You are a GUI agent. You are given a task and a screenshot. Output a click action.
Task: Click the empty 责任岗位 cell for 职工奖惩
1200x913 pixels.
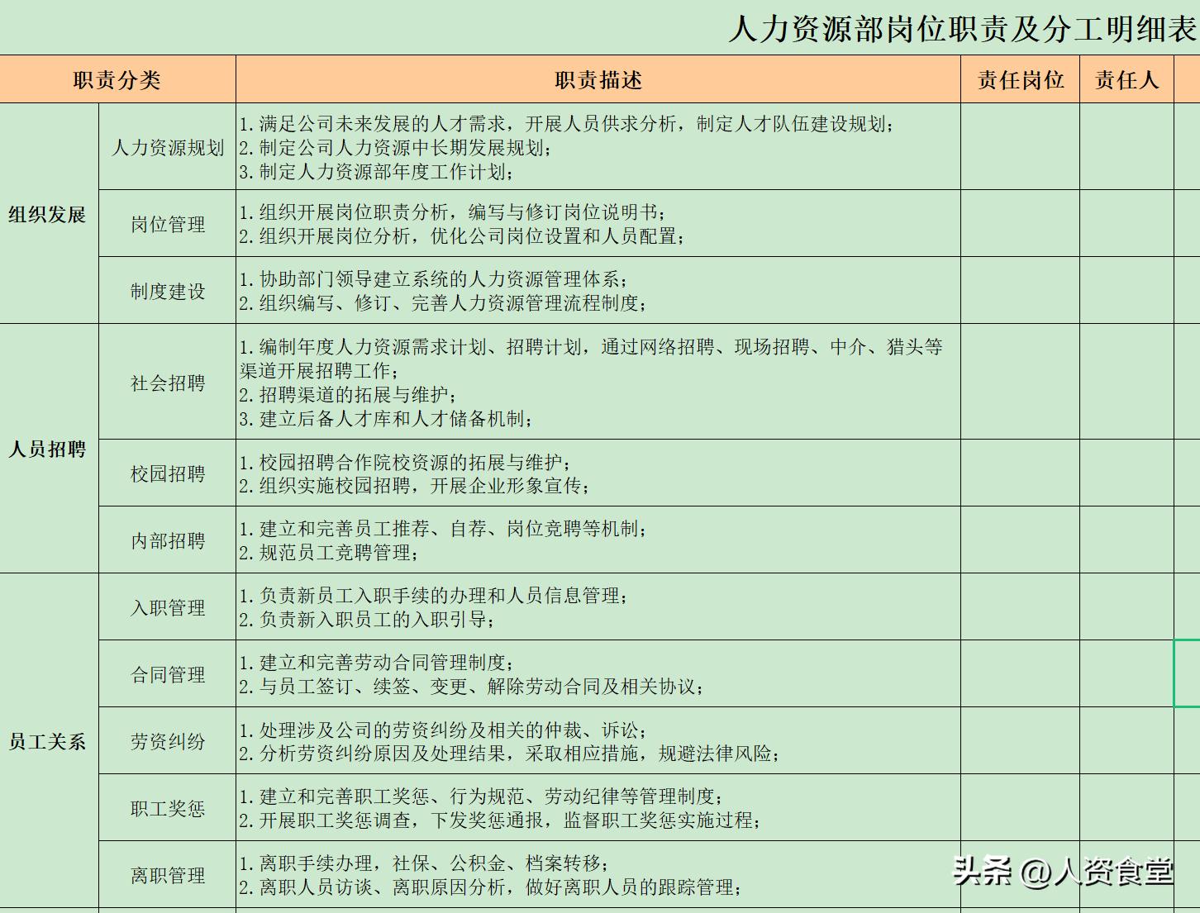pyautogui.click(x=1020, y=808)
